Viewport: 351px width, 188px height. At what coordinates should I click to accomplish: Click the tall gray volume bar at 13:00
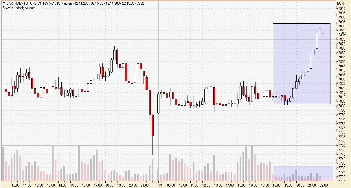tap(53, 163)
